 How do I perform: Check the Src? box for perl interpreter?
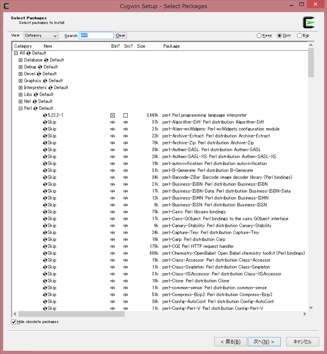tap(125, 115)
